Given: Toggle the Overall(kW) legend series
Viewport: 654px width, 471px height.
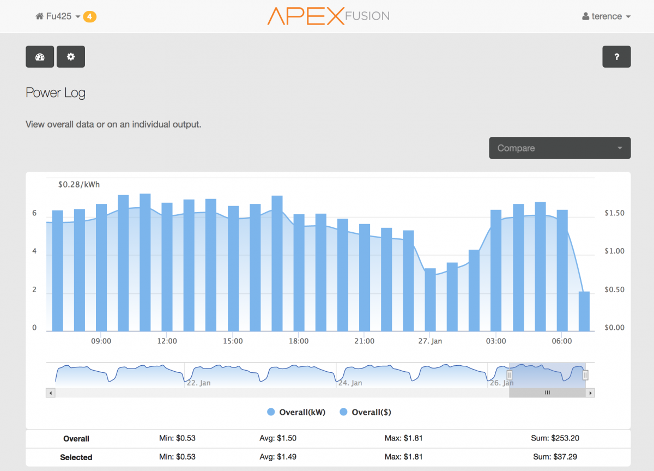Looking at the screenshot, I should [296, 412].
